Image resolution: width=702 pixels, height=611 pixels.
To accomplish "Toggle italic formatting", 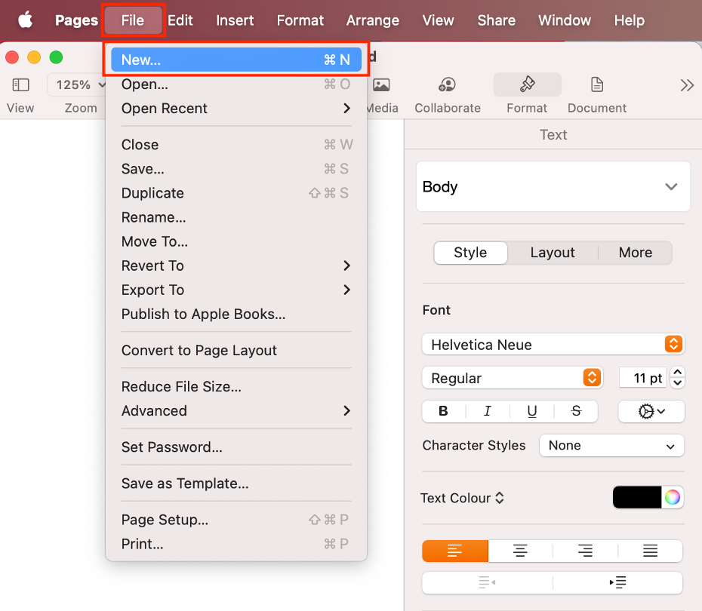I will coord(487,411).
